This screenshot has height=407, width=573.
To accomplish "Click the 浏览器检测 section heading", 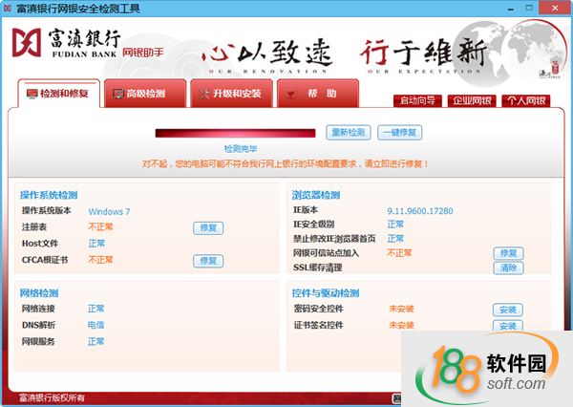I will 316,195.
